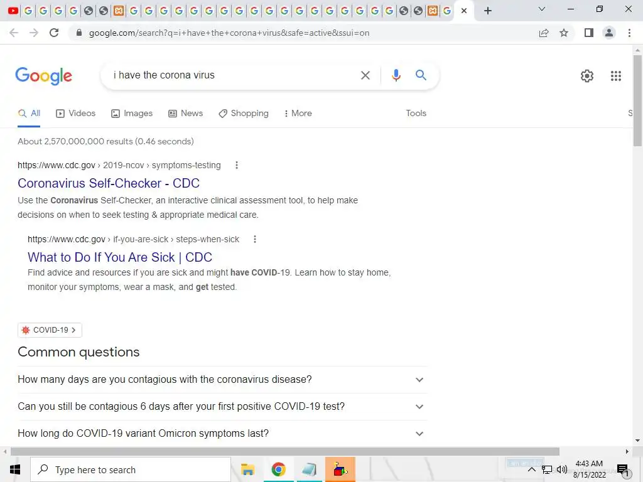Image resolution: width=643 pixels, height=482 pixels.
Task: Toggle Chrome side panel
Action: [x=589, y=33]
